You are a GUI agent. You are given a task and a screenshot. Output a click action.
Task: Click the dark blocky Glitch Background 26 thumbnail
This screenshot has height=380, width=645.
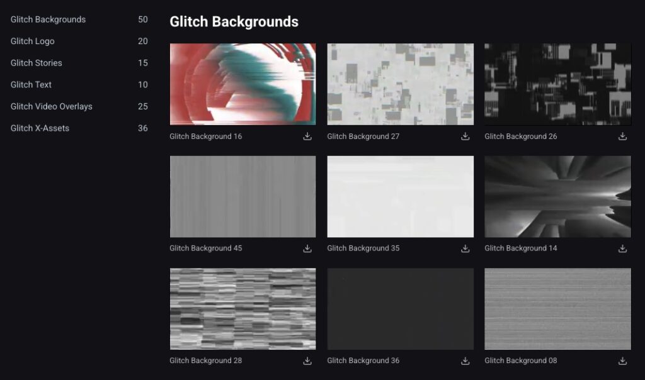557,84
